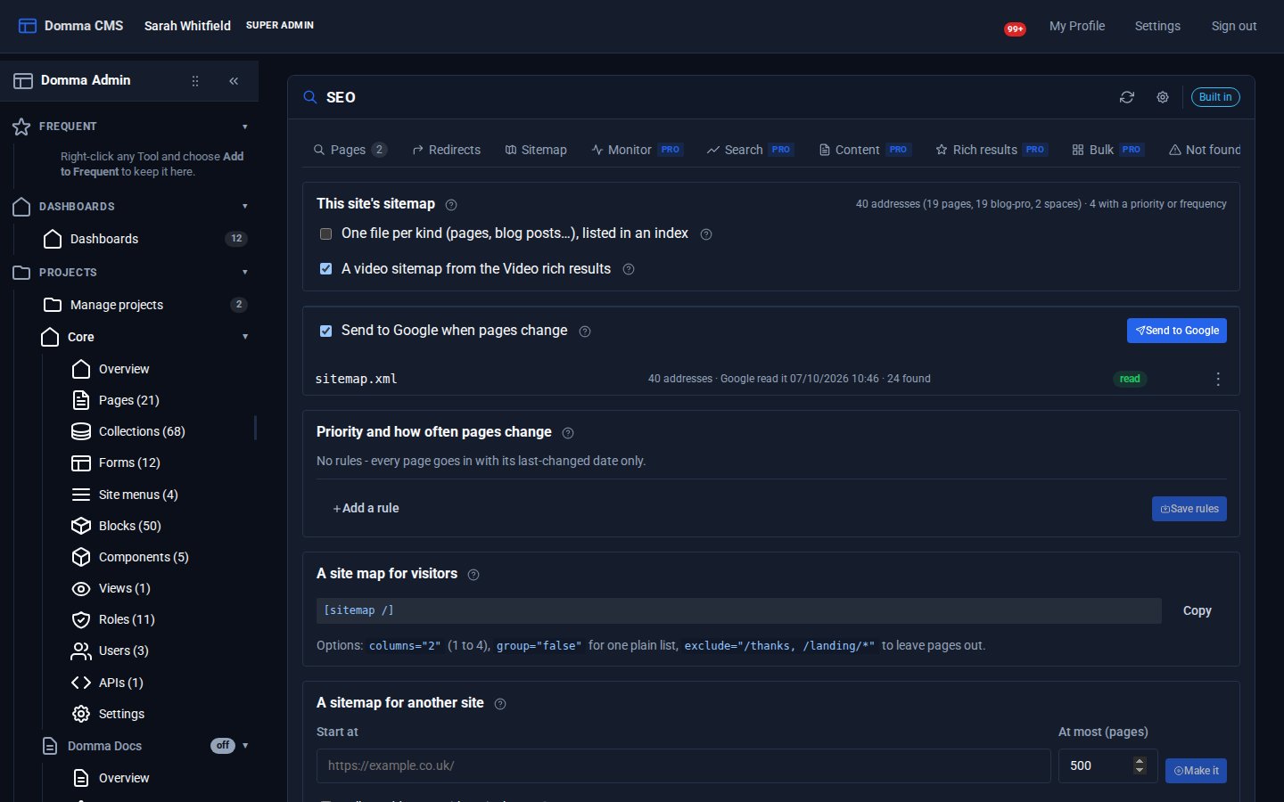Collapse the Projects section arrow

(x=245, y=273)
